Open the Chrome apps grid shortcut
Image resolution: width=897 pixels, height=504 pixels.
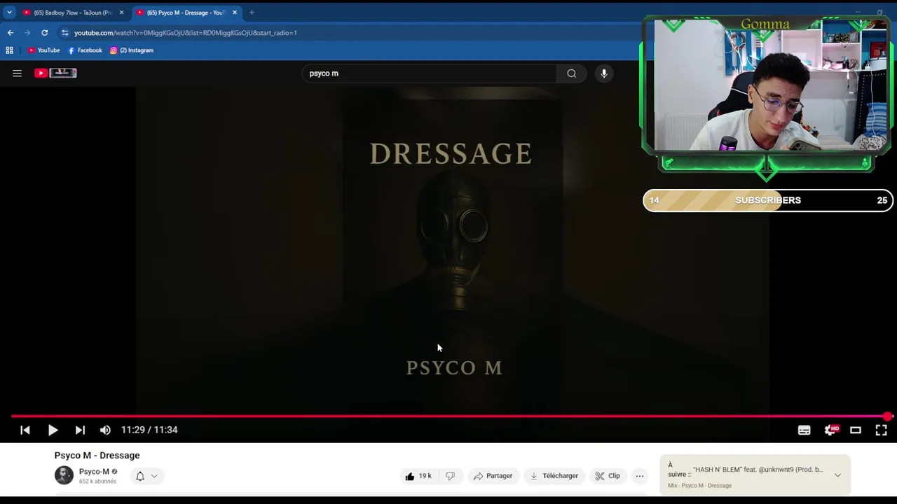9,50
